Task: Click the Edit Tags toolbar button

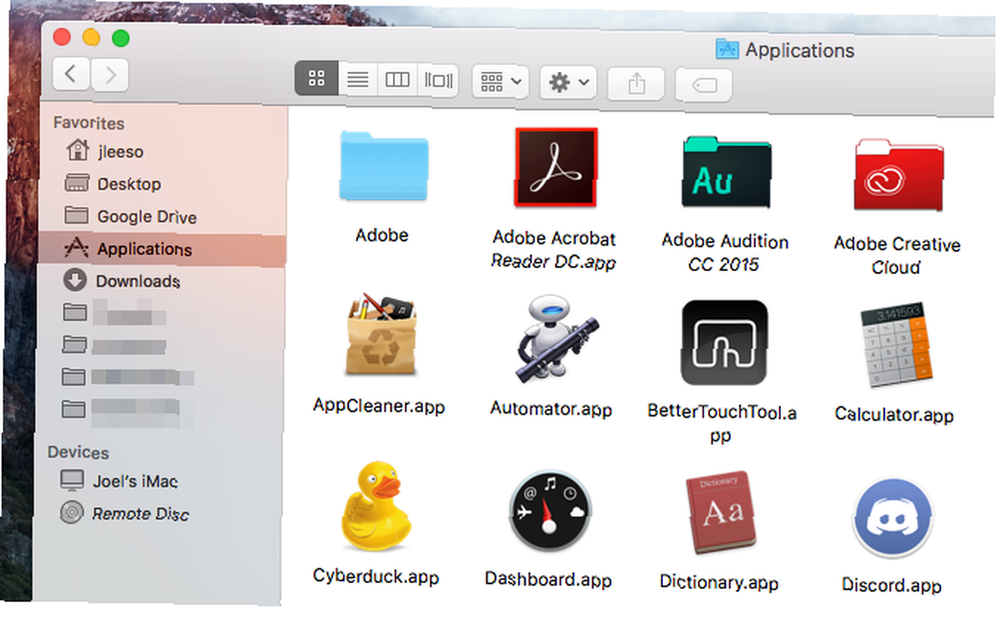Action: tap(704, 85)
